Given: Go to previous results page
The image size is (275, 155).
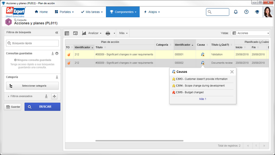Looking at the screenshot, I should pyautogui.click(x=248, y=146).
